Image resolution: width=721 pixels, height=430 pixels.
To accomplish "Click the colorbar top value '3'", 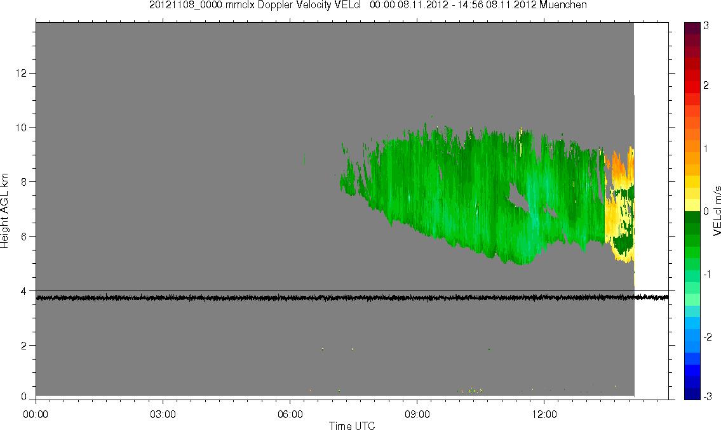I will point(706,26).
